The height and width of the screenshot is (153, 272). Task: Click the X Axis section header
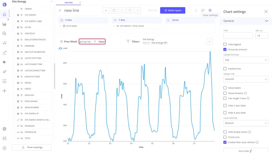pos(83,20)
